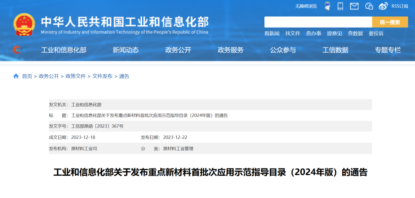Open the 提意见 quick link
The width and height of the screenshot is (415, 198).
(335, 33)
